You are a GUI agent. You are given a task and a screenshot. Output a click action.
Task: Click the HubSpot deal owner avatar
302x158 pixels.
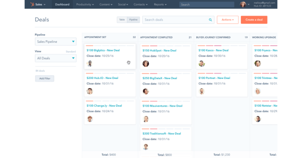click(146, 63)
